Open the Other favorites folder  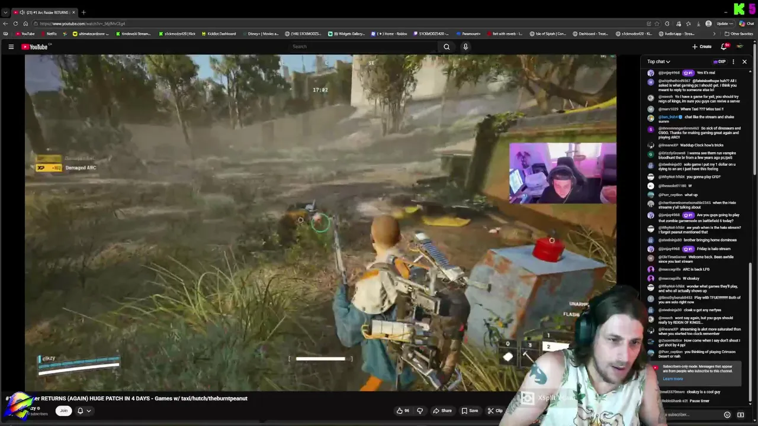click(x=739, y=34)
